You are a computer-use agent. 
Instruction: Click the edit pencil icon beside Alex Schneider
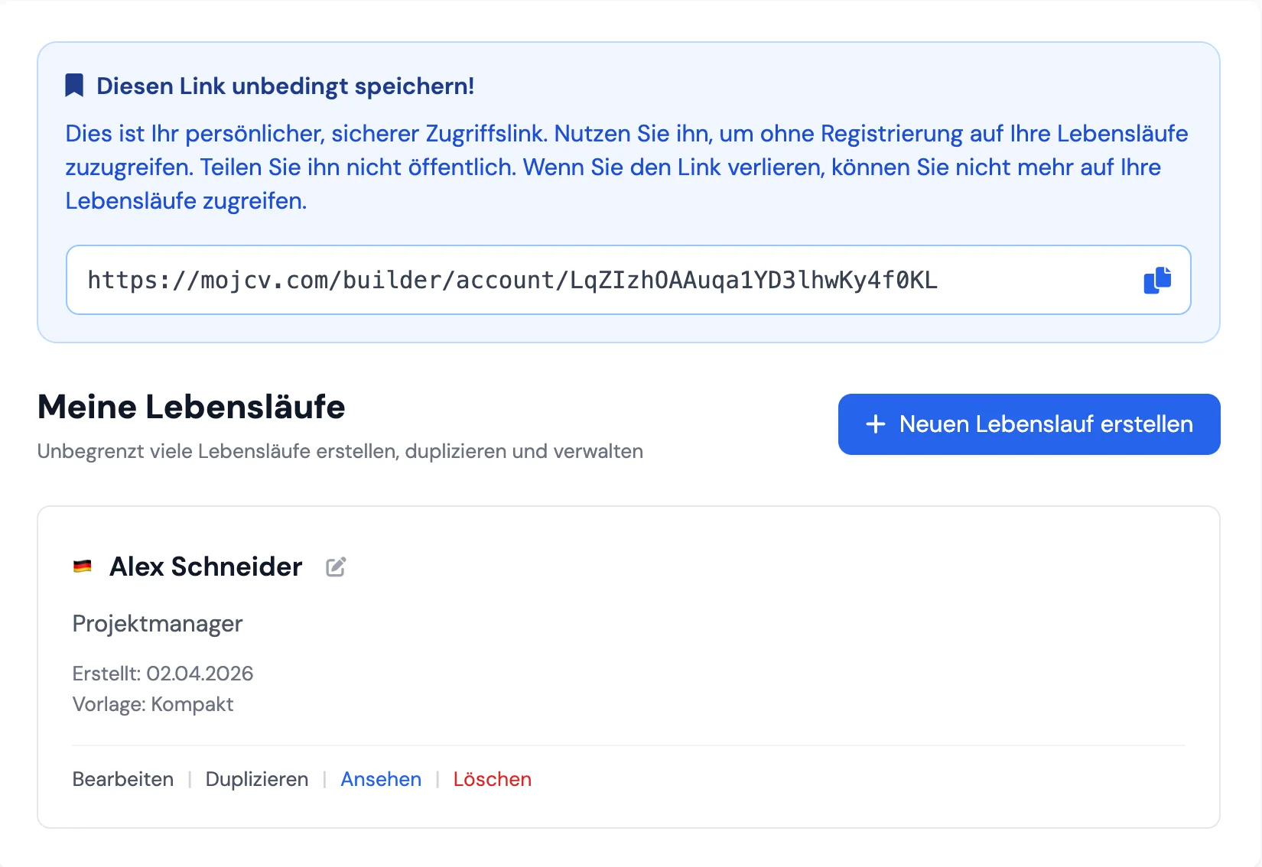coord(335,567)
